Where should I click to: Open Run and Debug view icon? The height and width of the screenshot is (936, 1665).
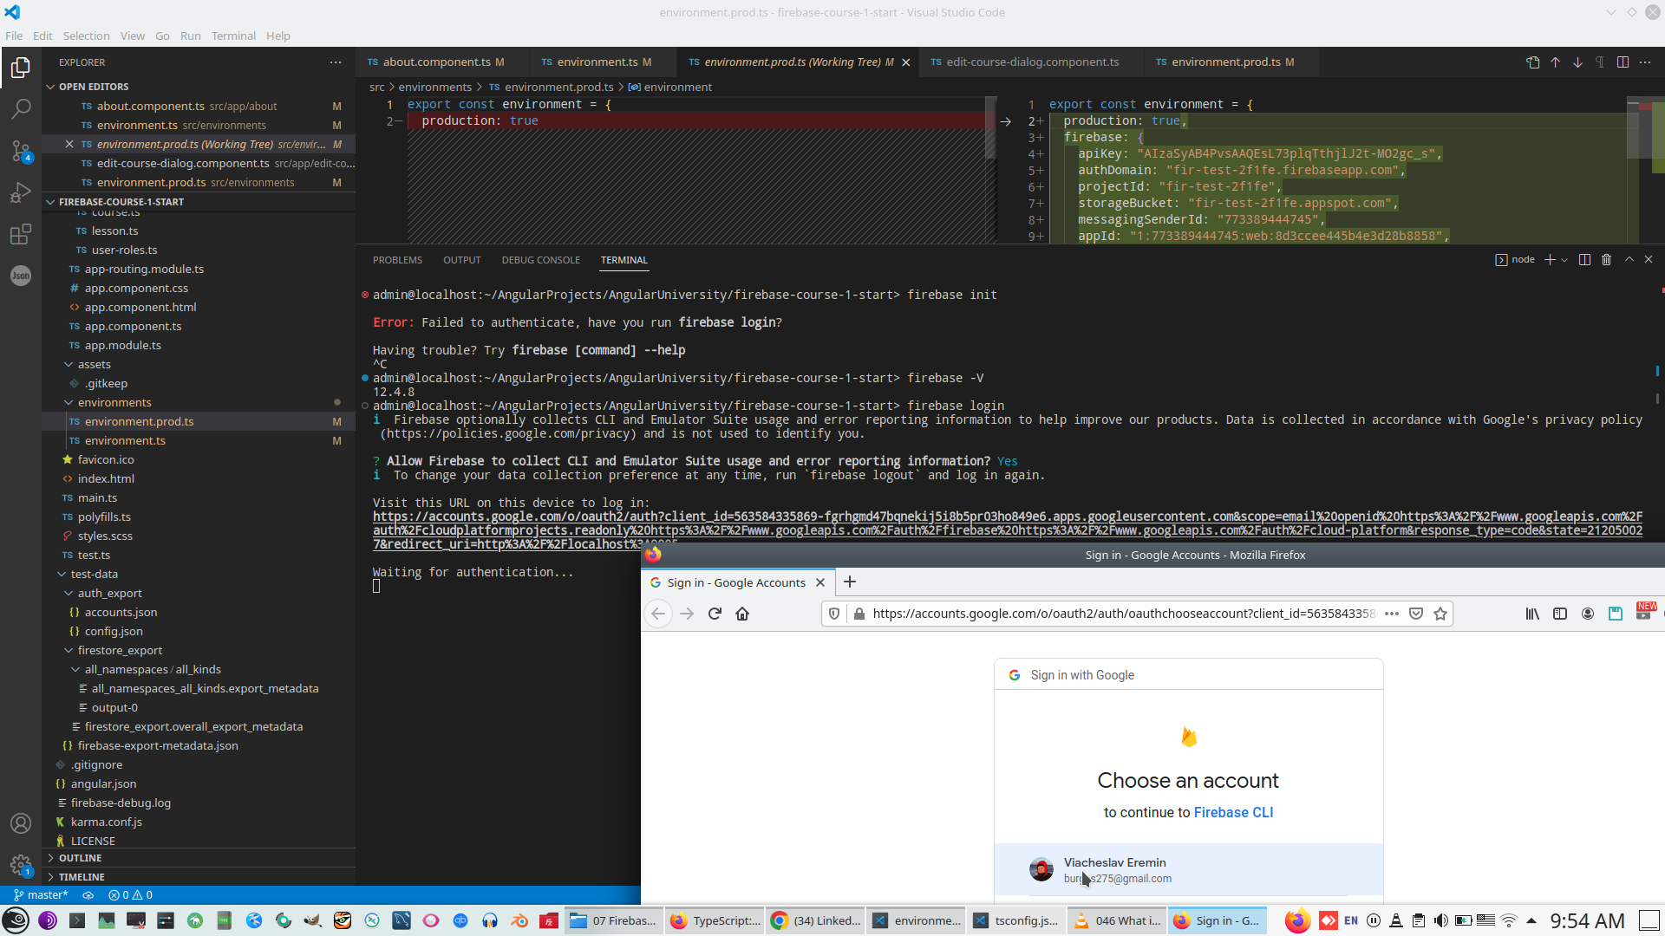pos(21,192)
